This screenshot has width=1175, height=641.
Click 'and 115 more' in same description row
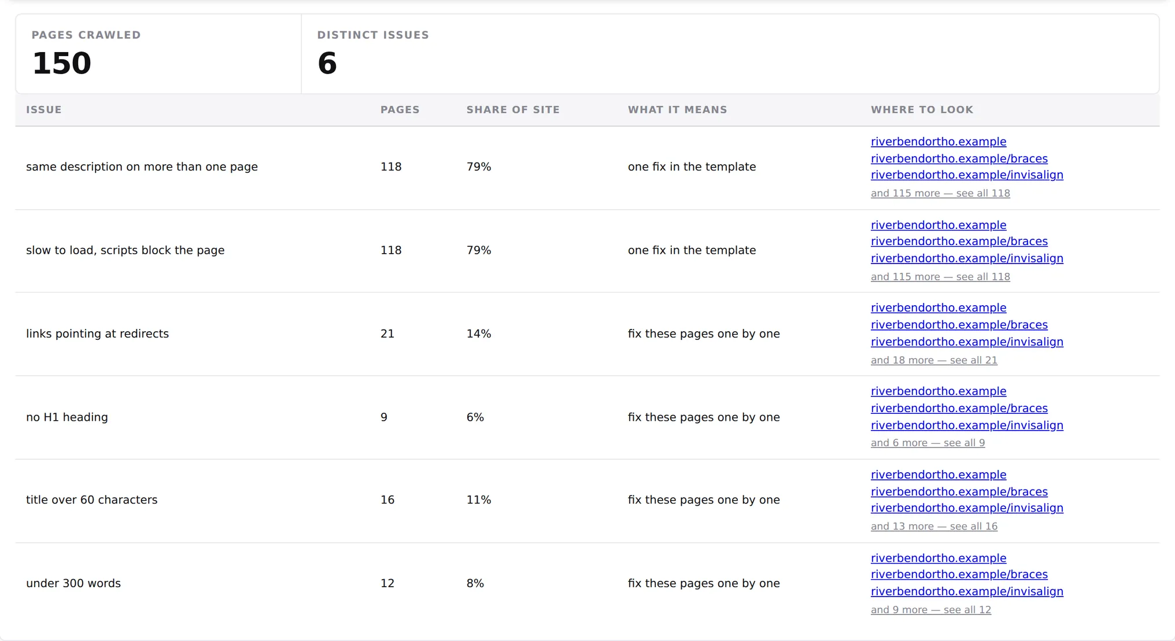pos(940,193)
